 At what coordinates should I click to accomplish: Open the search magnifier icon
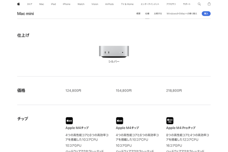click(199, 4)
